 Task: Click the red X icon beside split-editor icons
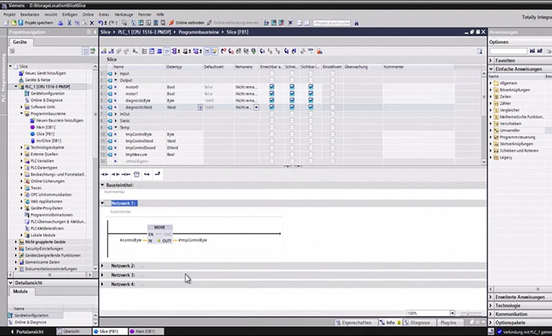coord(290,23)
